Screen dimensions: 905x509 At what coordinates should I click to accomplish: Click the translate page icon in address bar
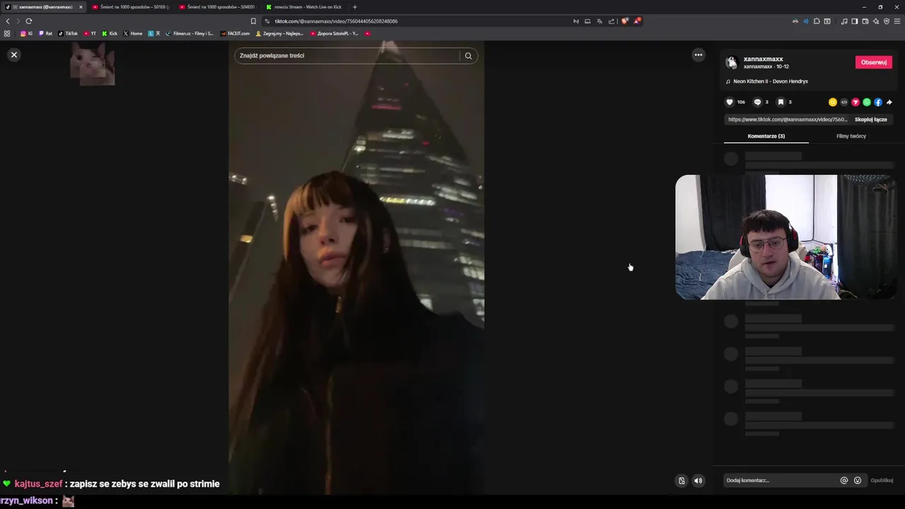point(600,21)
